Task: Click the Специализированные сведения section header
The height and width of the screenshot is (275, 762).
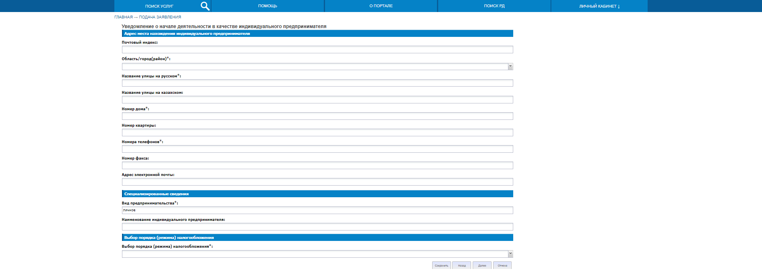Action: (x=317, y=194)
